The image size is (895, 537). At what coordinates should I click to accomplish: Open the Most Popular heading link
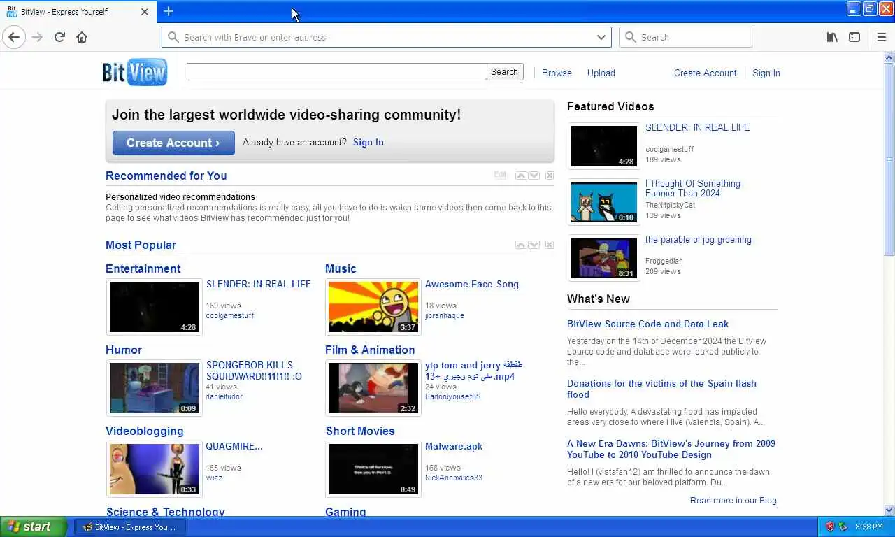click(141, 245)
